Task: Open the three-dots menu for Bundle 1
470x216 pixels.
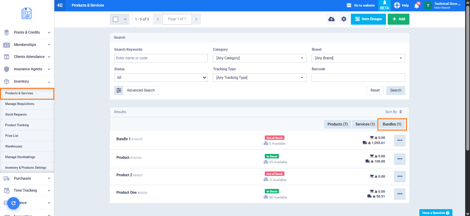Action: coord(399,141)
